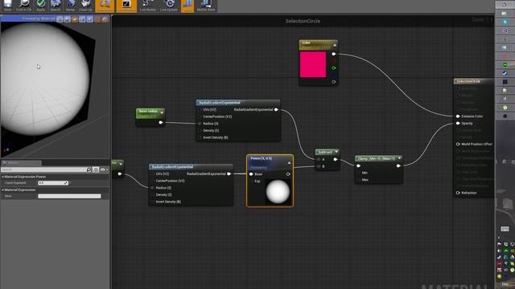
Task: Click the Clamp node Min input pin
Action: [x=358, y=173]
